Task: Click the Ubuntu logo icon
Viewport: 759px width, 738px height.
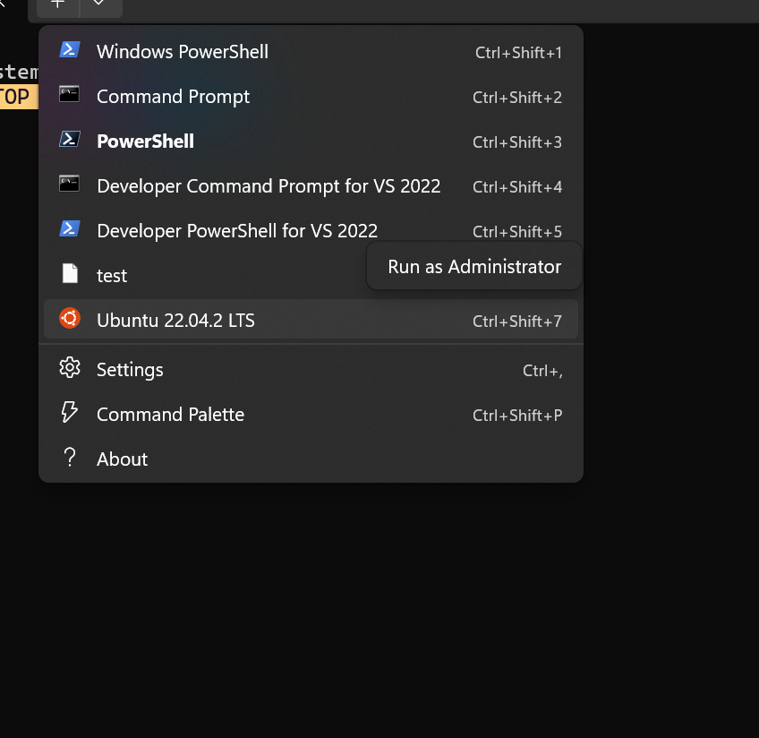Action: tap(70, 318)
